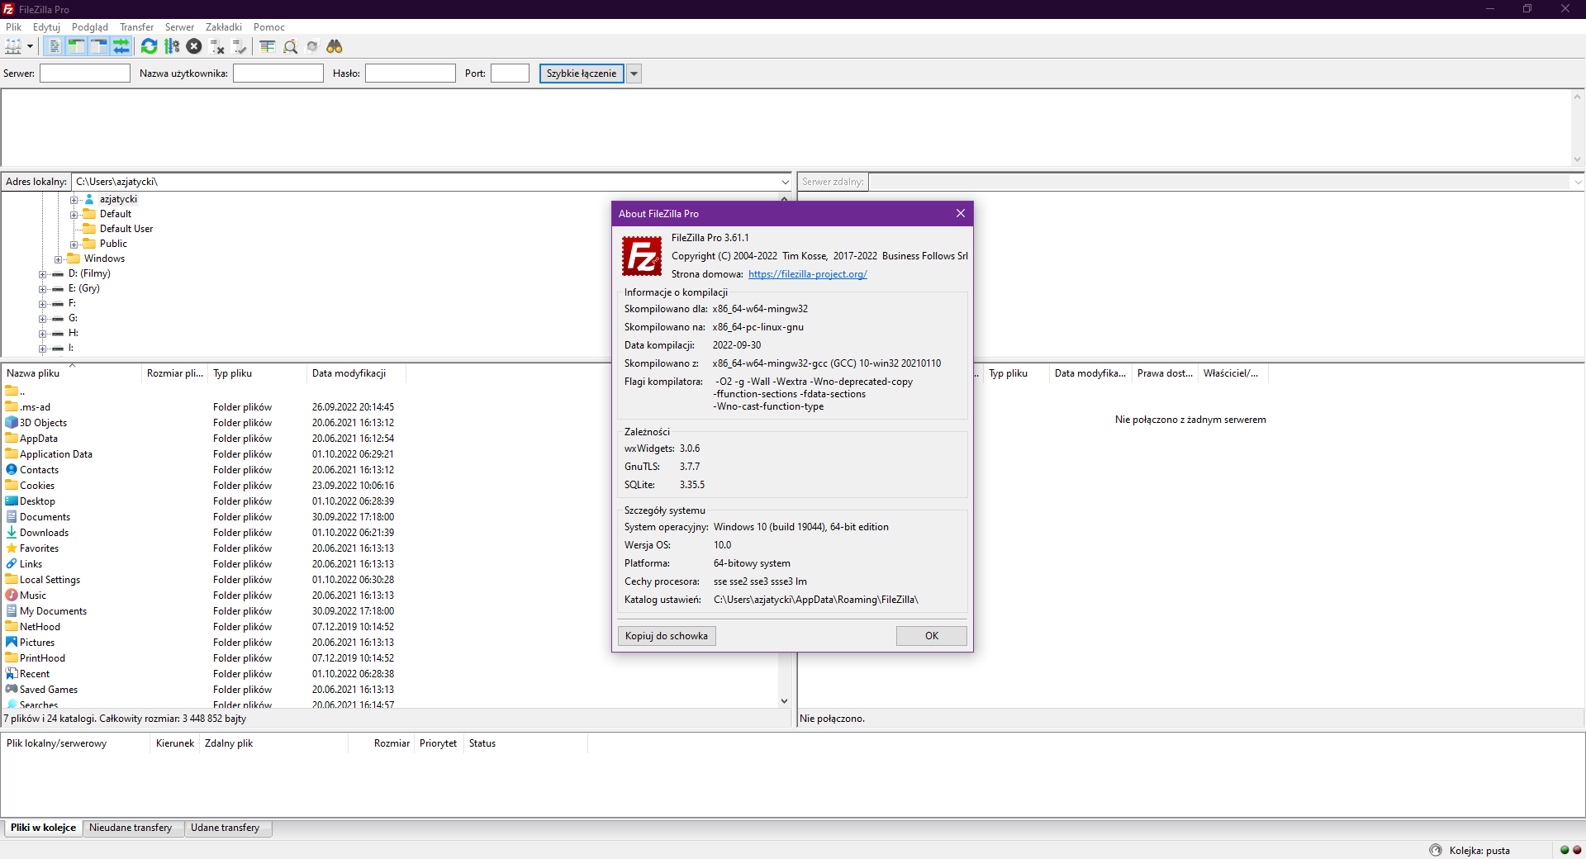Toggle the transfer queue display
Screen dimensions: 1586x859
(x=121, y=46)
